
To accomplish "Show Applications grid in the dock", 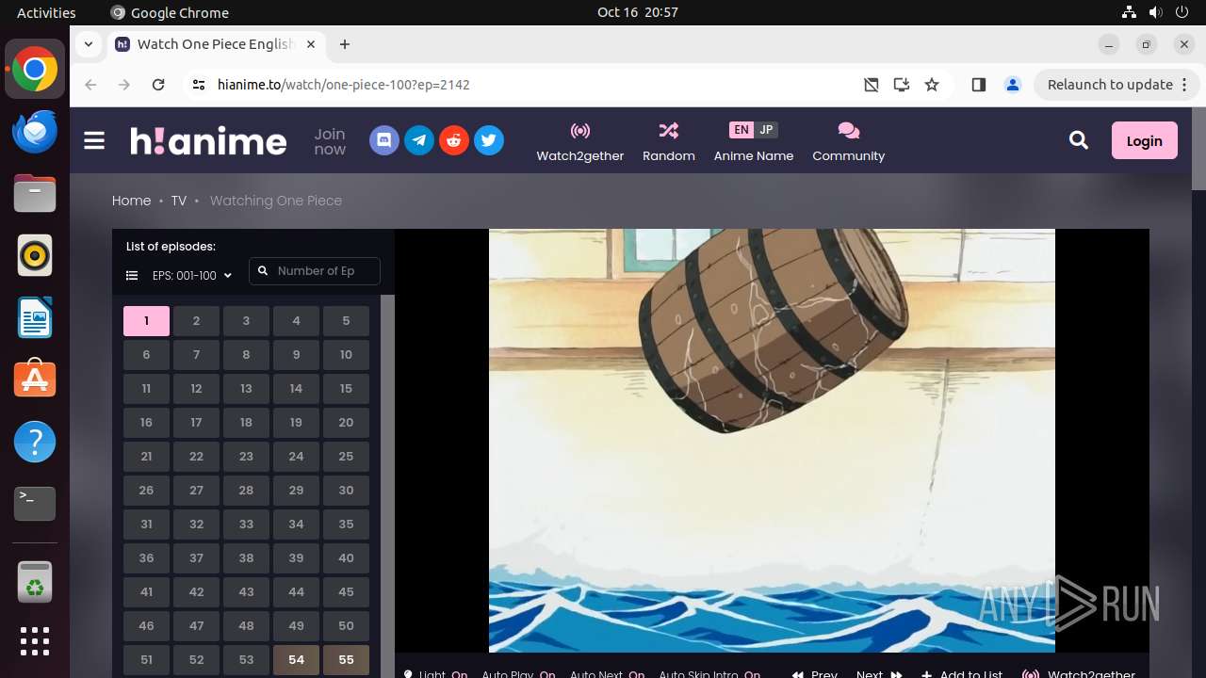I will point(35,641).
